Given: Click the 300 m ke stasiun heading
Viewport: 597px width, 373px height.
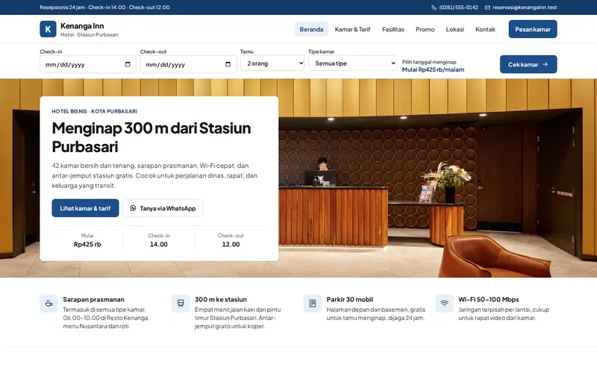Looking at the screenshot, I should click(x=221, y=300).
